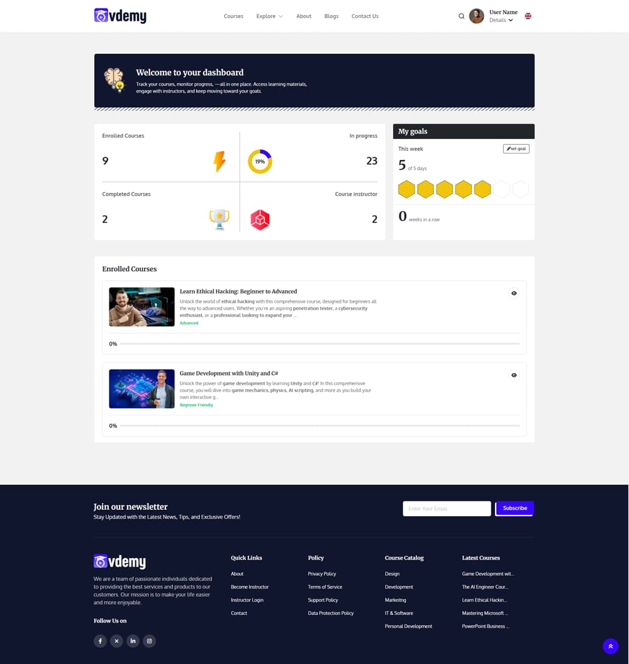Open the Courses menu item

(233, 16)
